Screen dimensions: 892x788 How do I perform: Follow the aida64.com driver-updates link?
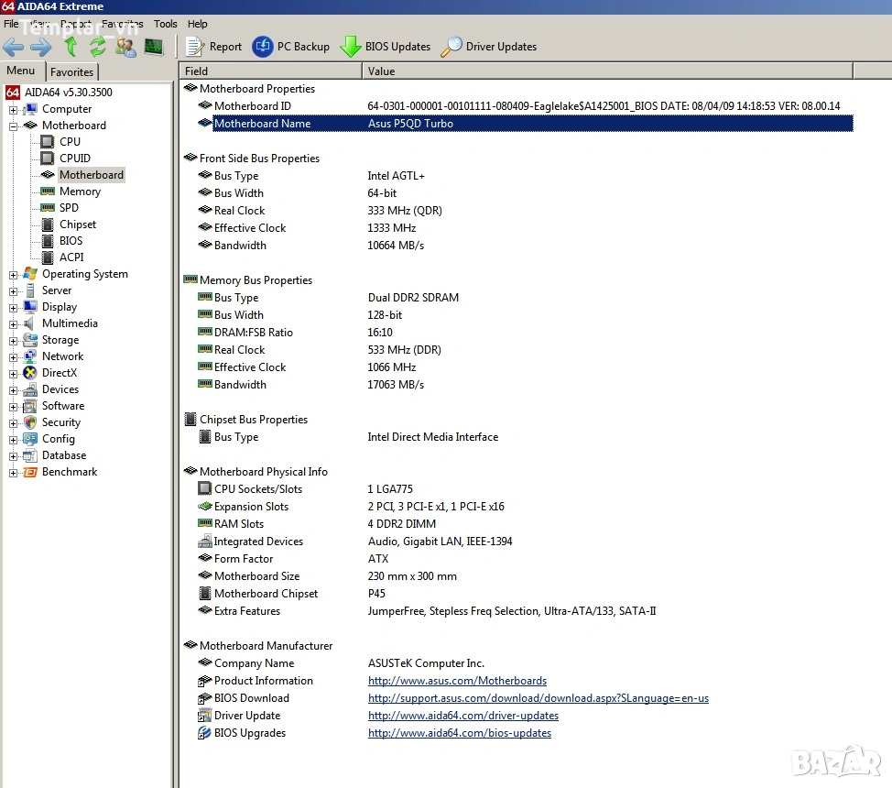pyautogui.click(x=462, y=716)
